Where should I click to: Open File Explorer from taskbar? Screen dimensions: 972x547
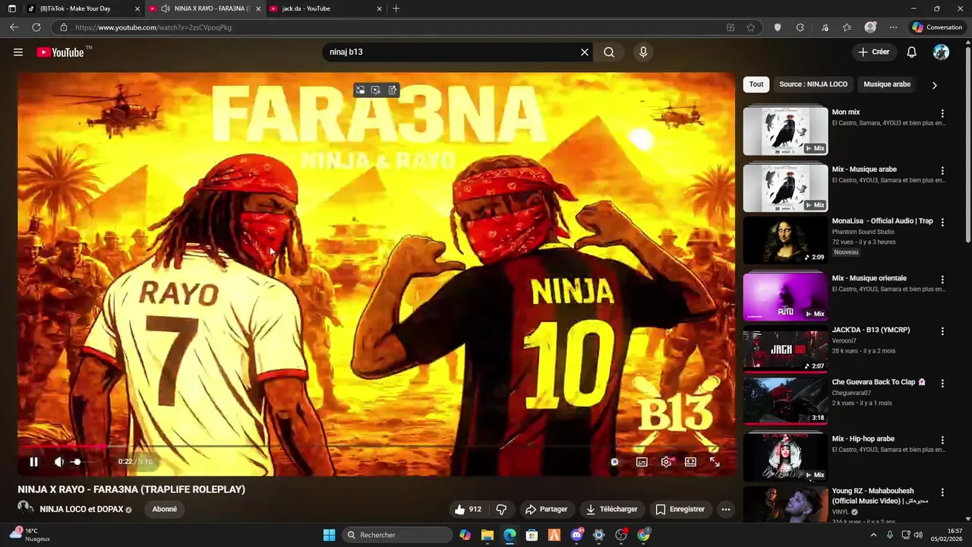click(x=488, y=535)
